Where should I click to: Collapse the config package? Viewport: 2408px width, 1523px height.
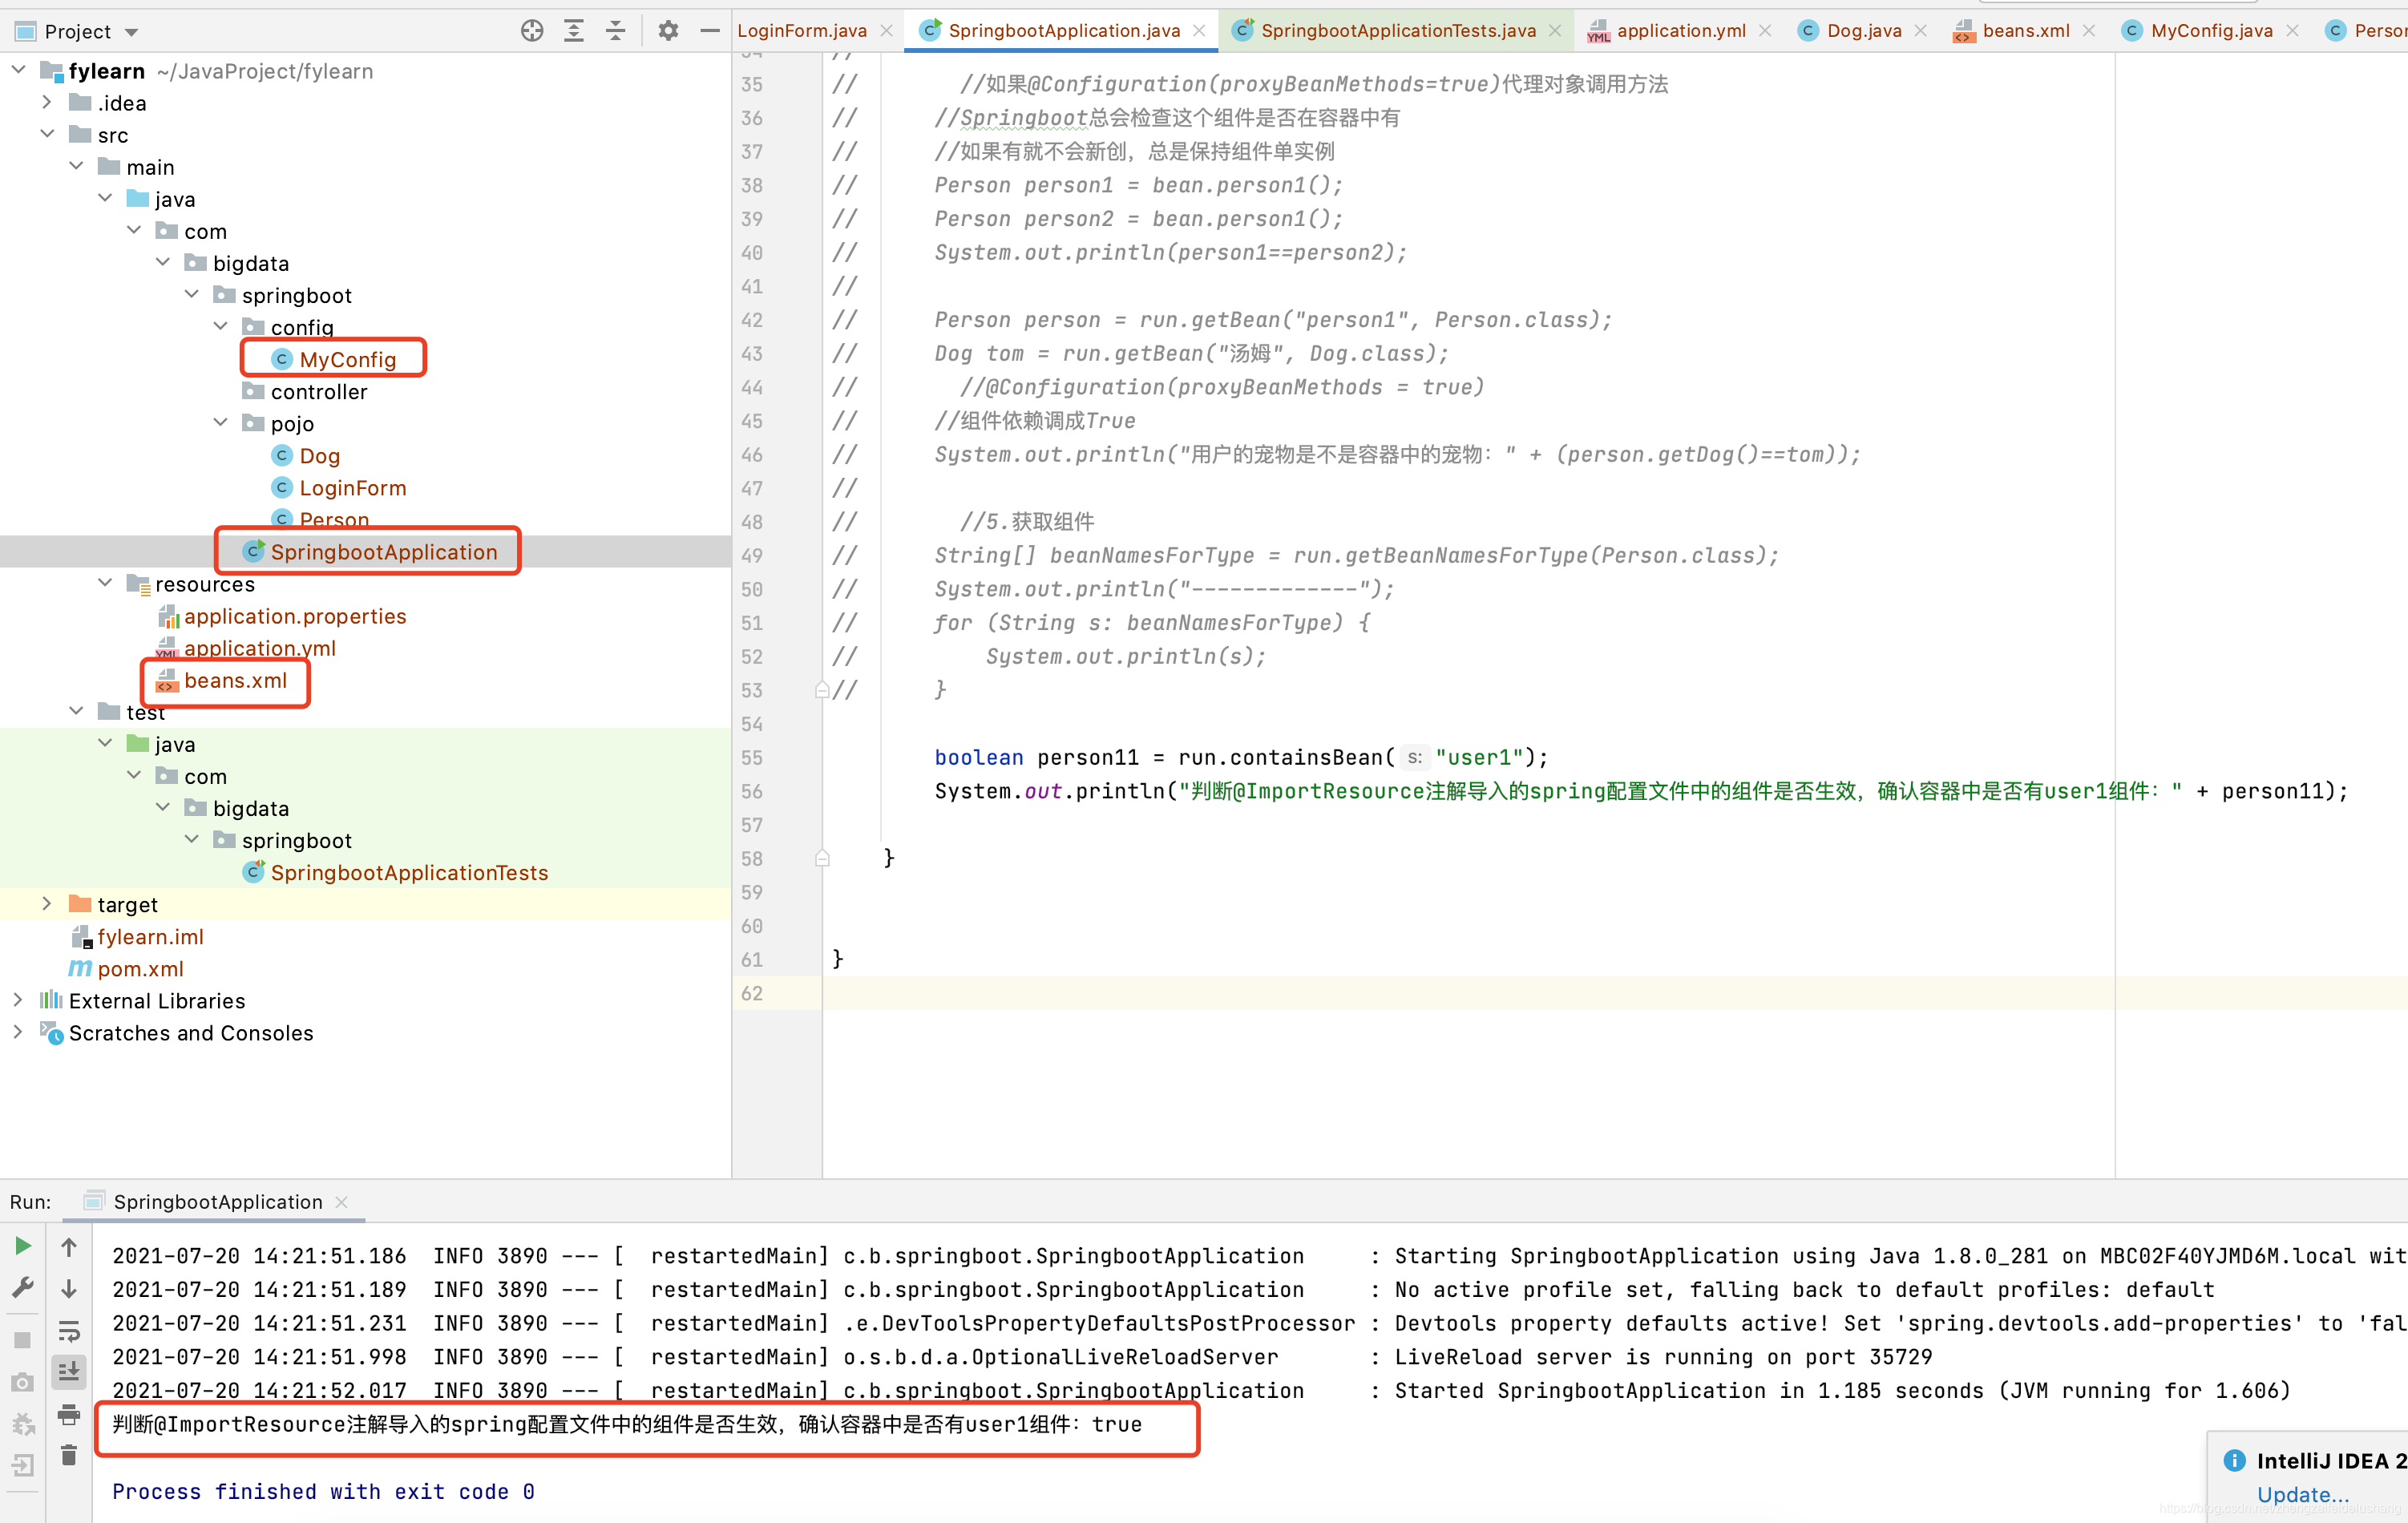point(220,326)
